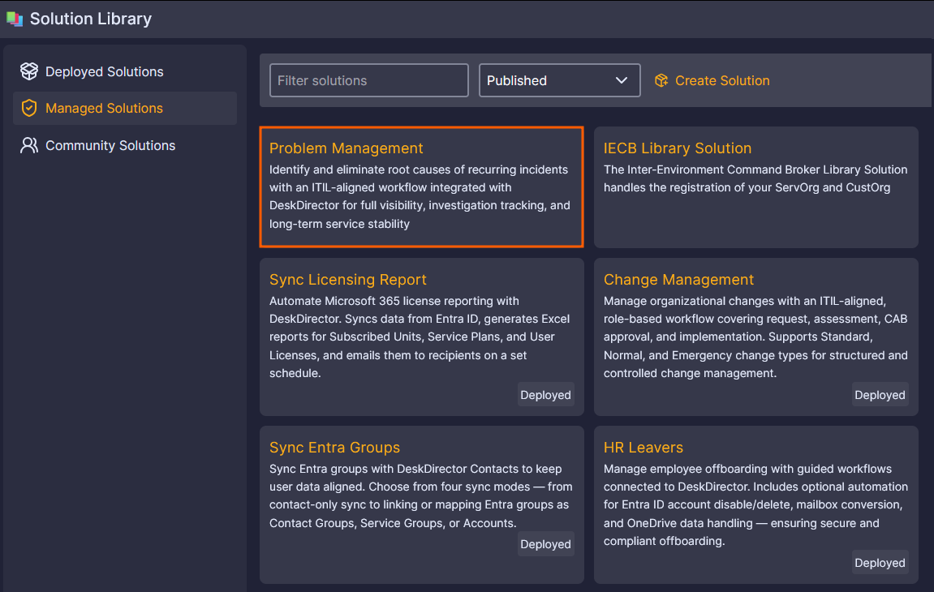Open the Deployed Solutions section
This screenshot has height=592, width=934.
tap(104, 71)
